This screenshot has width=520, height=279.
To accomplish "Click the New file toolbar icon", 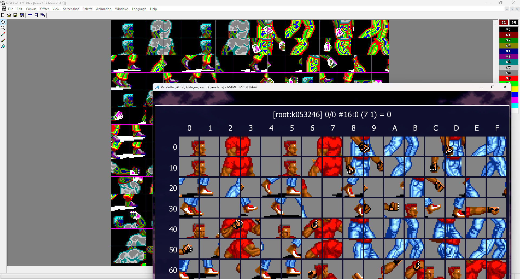I will 3,15.
